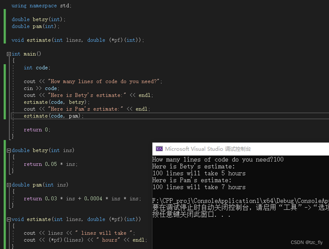The height and width of the screenshot is (249, 329).
Task: Collapse the double pam(int ins) definition
Action: point(9,185)
